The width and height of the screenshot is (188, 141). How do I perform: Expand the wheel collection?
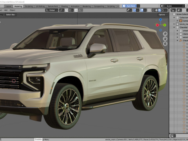[x=177, y=31]
